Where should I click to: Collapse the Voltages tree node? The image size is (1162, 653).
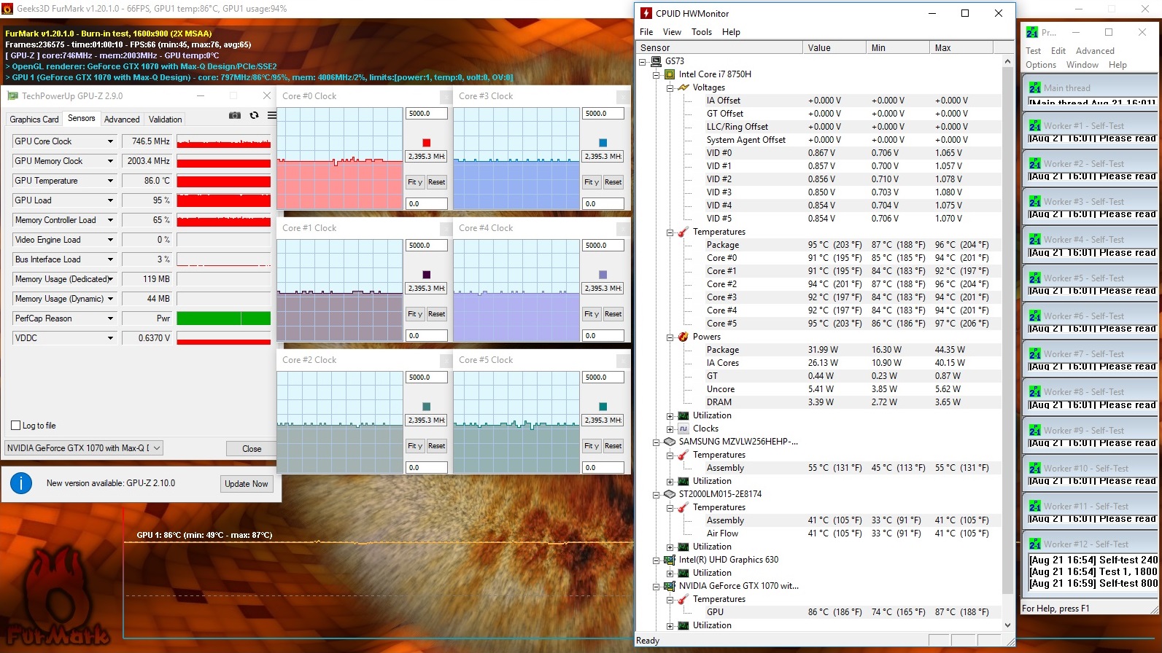click(x=670, y=87)
